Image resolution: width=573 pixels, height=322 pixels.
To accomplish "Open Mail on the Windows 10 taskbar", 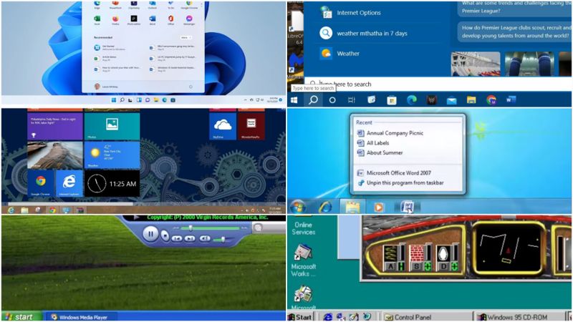I will (x=451, y=99).
